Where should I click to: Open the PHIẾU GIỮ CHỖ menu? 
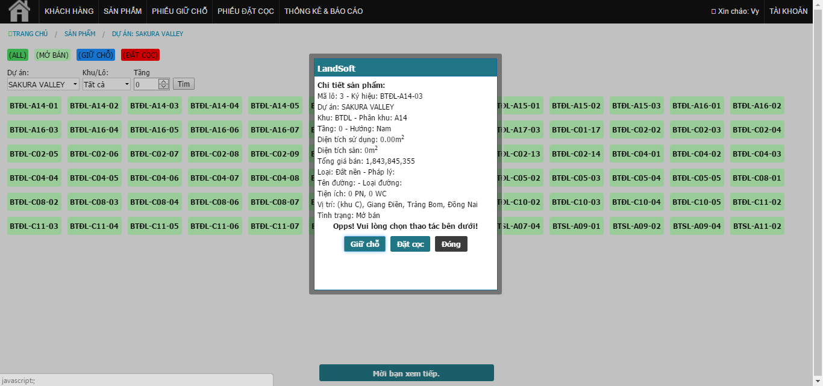point(180,11)
